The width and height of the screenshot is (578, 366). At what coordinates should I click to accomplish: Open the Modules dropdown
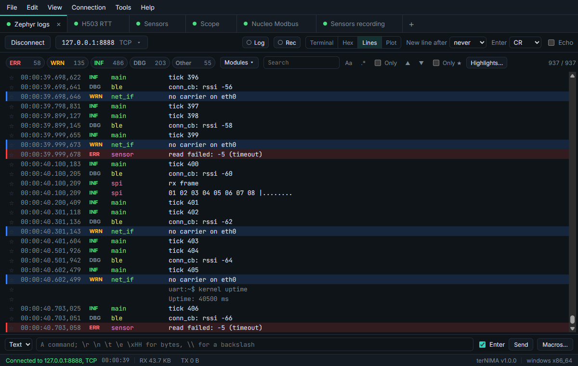[x=239, y=63]
